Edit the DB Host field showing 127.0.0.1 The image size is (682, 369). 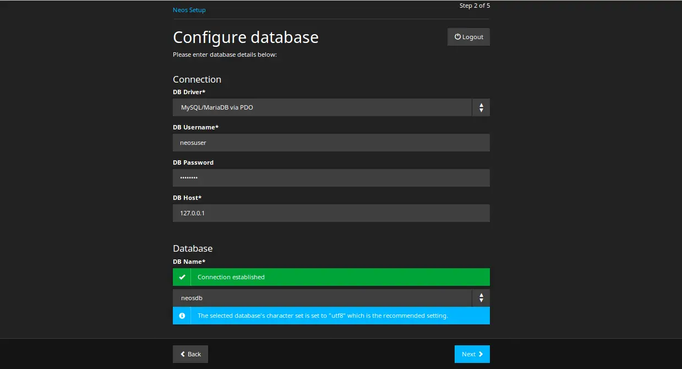click(x=331, y=213)
